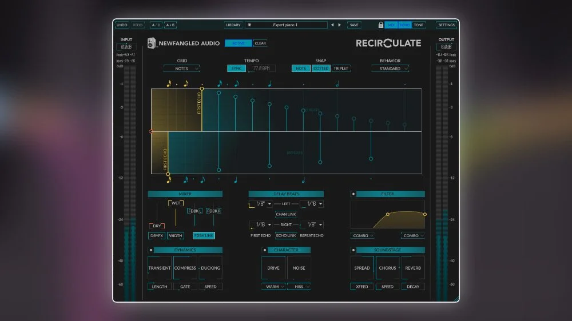
Task: Toggle the Filter section power dot
Action: 353,194
